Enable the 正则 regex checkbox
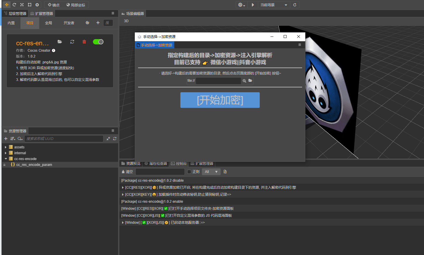Image resolution: width=424 pixels, height=255 pixels. pos(189,172)
